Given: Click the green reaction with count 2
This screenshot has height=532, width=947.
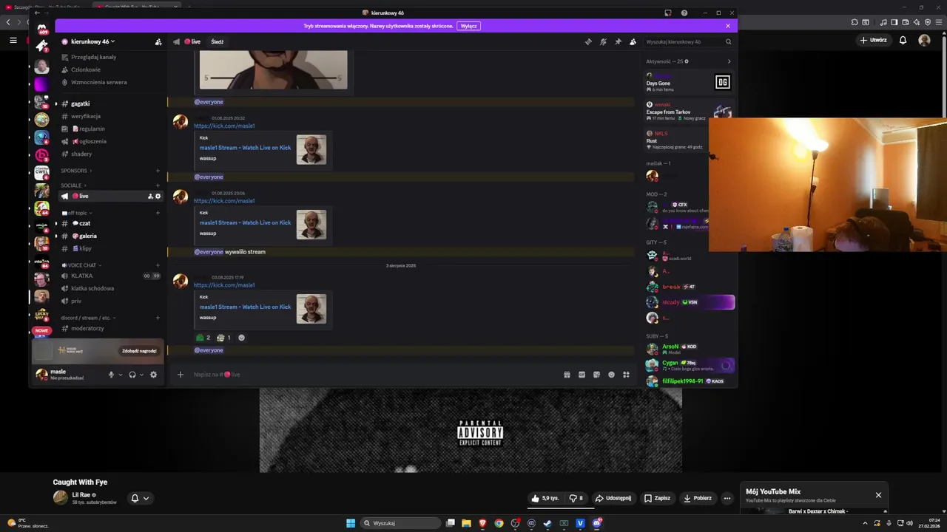Looking at the screenshot, I should click(x=203, y=338).
